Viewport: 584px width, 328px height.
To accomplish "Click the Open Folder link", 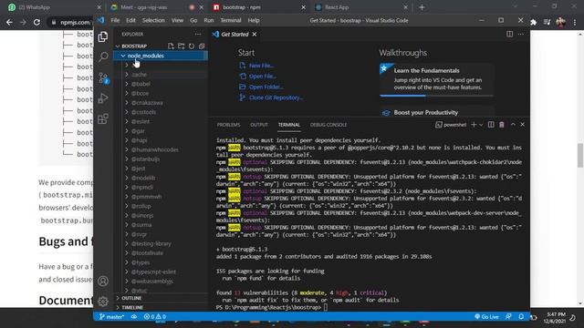I will pos(266,87).
